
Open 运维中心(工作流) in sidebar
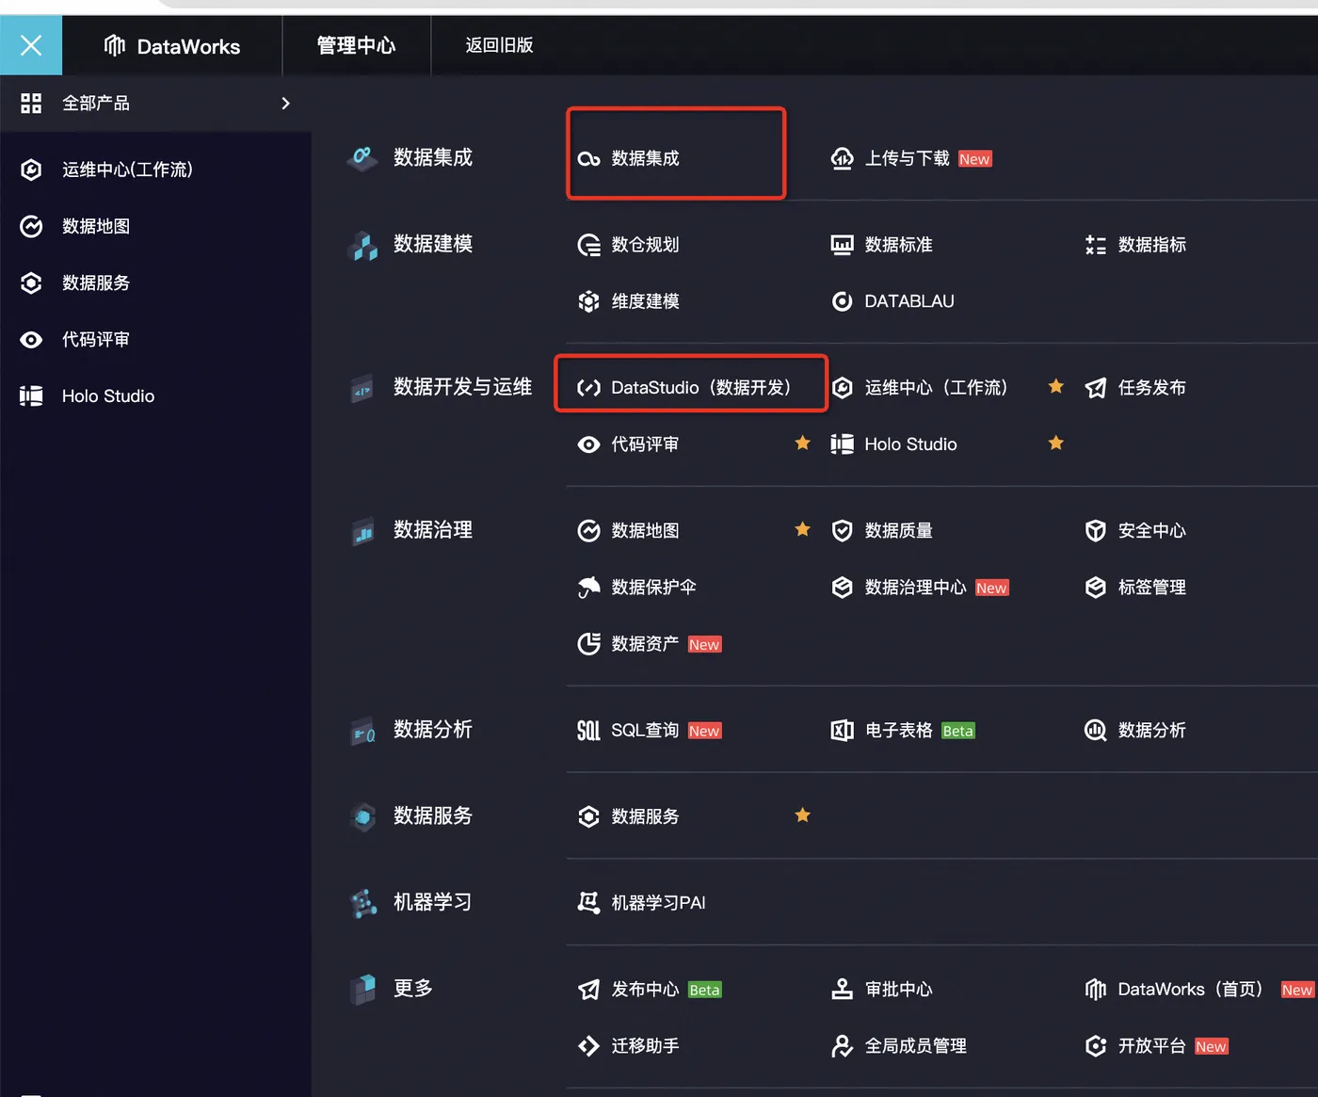(127, 169)
